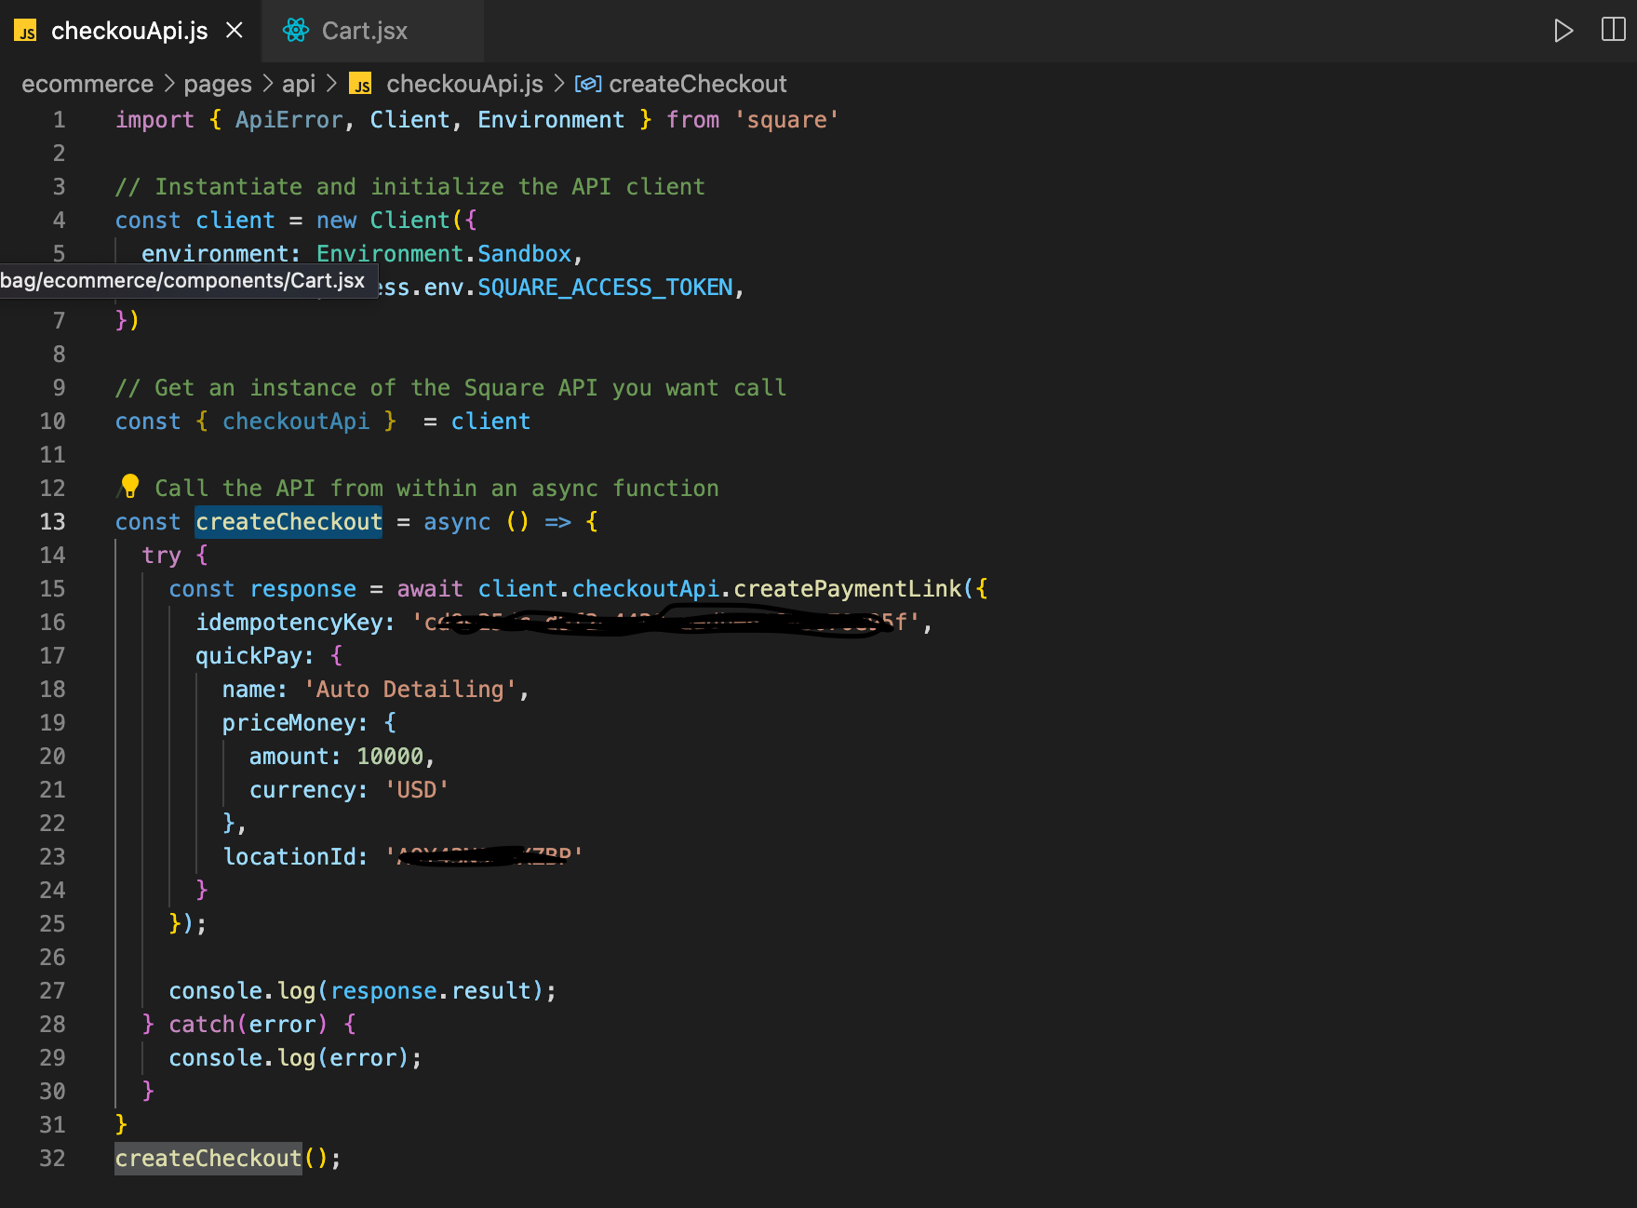Click the JS icon on checkouApi.js tab

point(26,31)
